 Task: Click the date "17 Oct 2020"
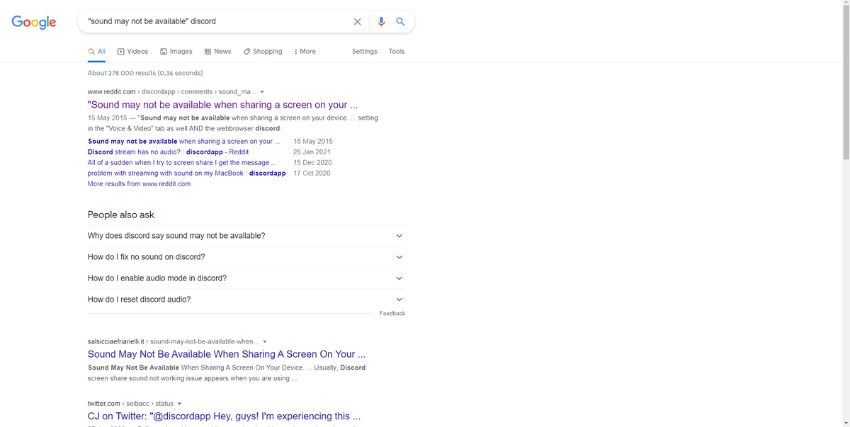(312, 173)
